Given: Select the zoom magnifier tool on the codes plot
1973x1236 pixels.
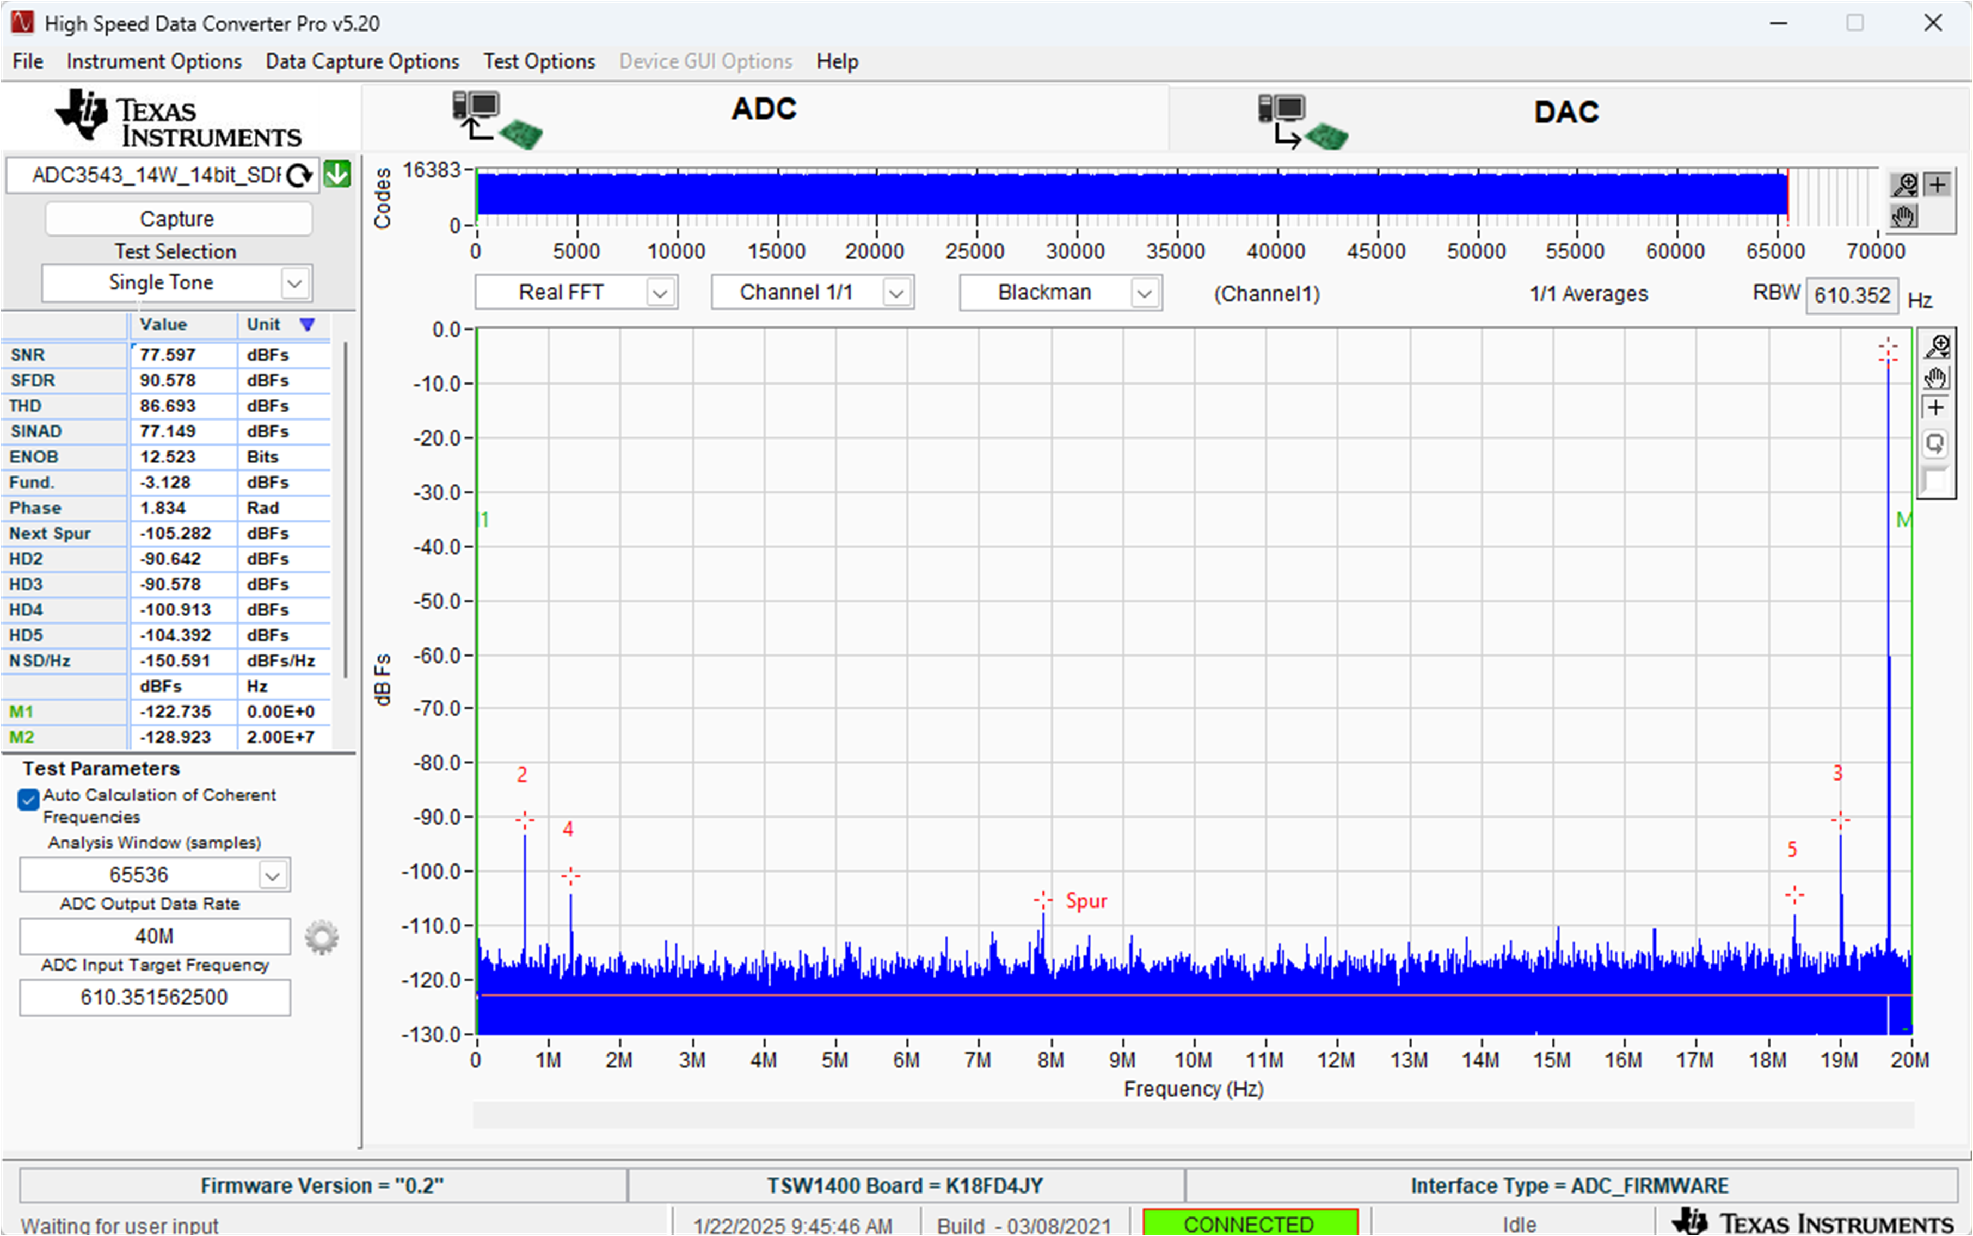Looking at the screenshot, I should [x=1904, y=185].
